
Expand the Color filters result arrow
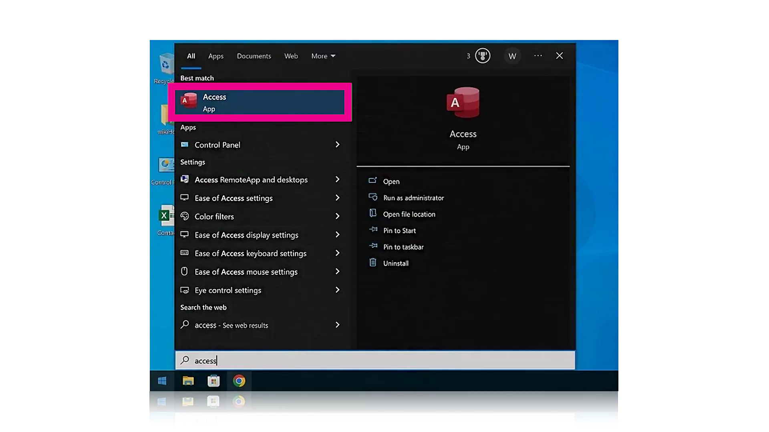[337, 216]
